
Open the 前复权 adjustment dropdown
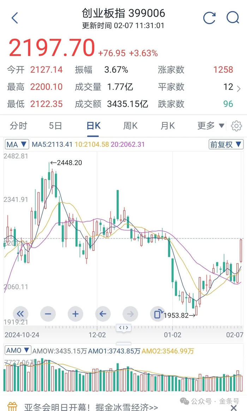[226, 144]
